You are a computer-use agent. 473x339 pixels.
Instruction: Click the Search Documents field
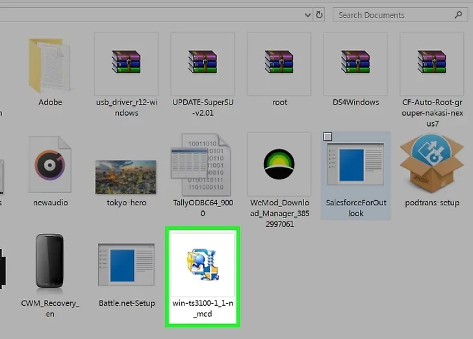(396, 15)
